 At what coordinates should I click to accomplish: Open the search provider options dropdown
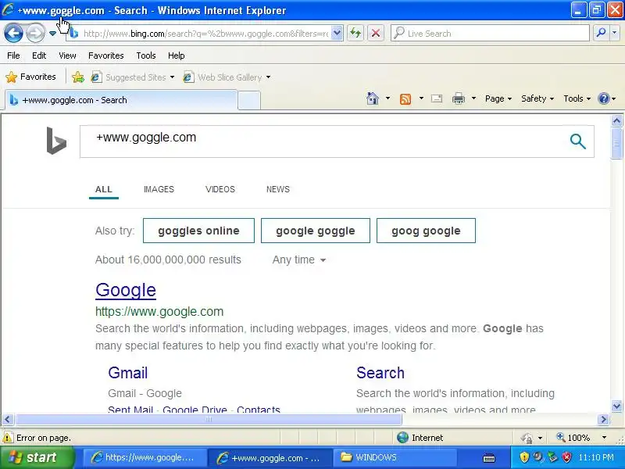614,33
